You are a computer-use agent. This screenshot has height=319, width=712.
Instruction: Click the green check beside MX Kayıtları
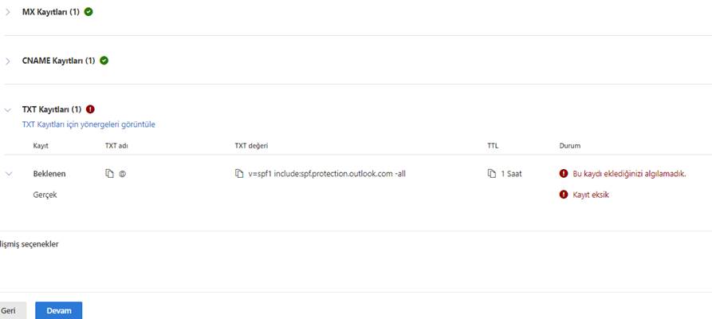tap(89, 12)
